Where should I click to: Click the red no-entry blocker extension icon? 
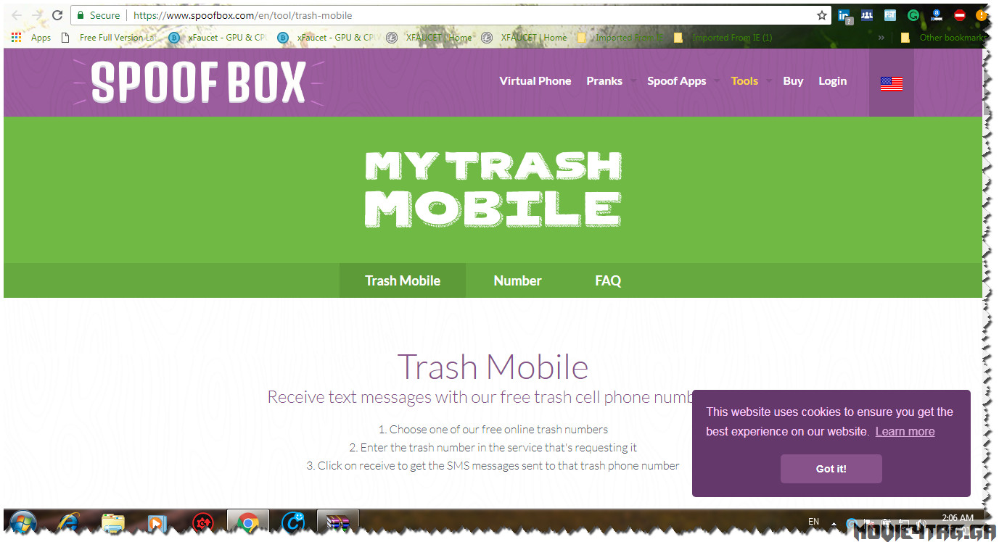960,15
